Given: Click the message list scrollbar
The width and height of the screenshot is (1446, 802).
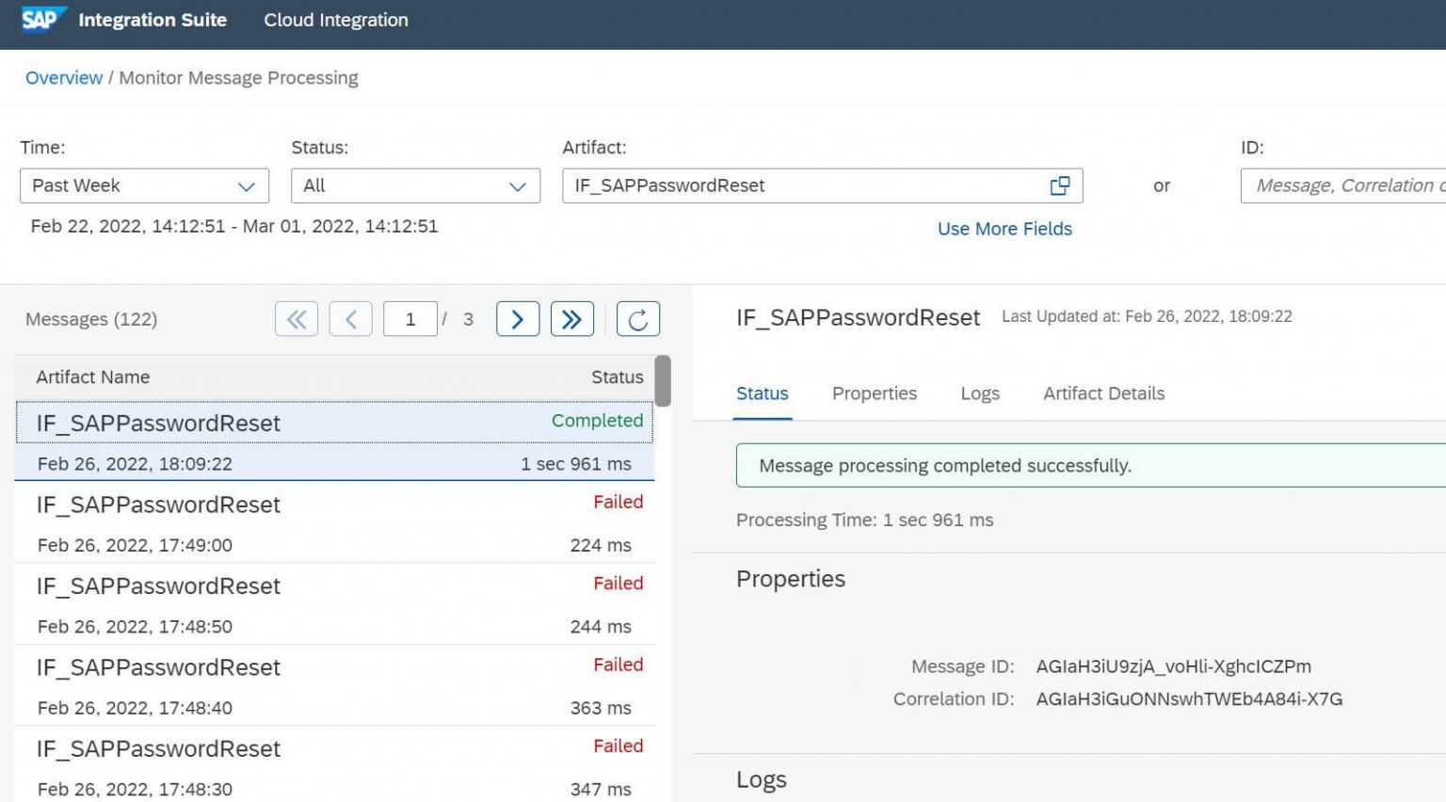Looking at the screenshot, I should [663, 381].
